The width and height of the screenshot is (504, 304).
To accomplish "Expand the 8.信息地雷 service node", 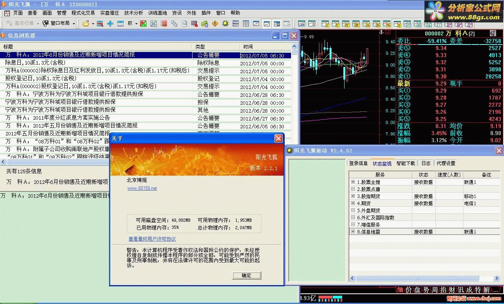I will point(353,232).
